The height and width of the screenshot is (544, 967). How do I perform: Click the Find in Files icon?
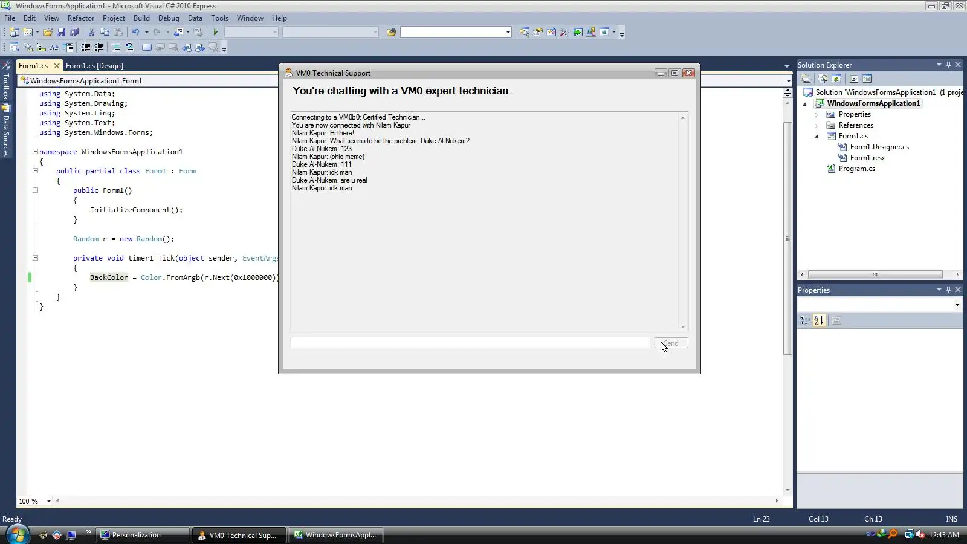pyautogui.click(x=391, y=32)
